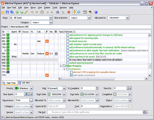
Task: Save the tasklist with the floppy icon
Action: click(x=7, y=12)
